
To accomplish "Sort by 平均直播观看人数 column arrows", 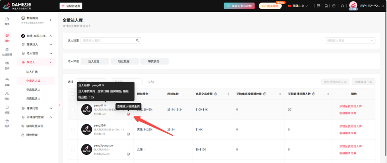I will click(328, 94).
